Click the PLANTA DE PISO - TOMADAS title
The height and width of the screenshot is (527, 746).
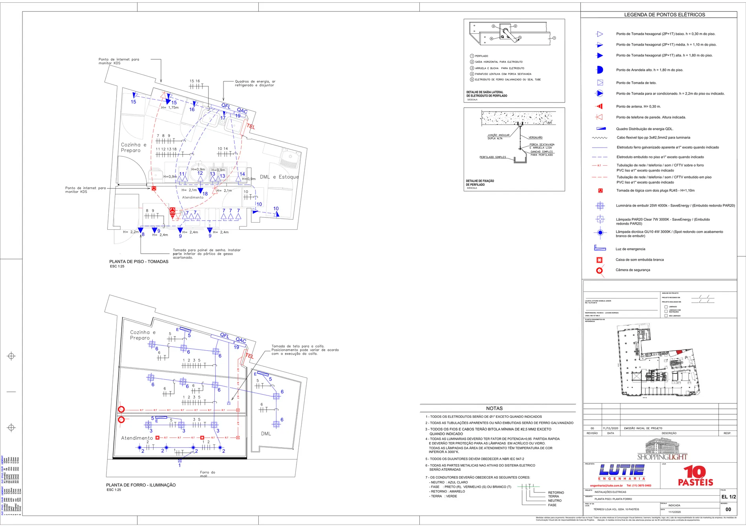coord(139,262)
